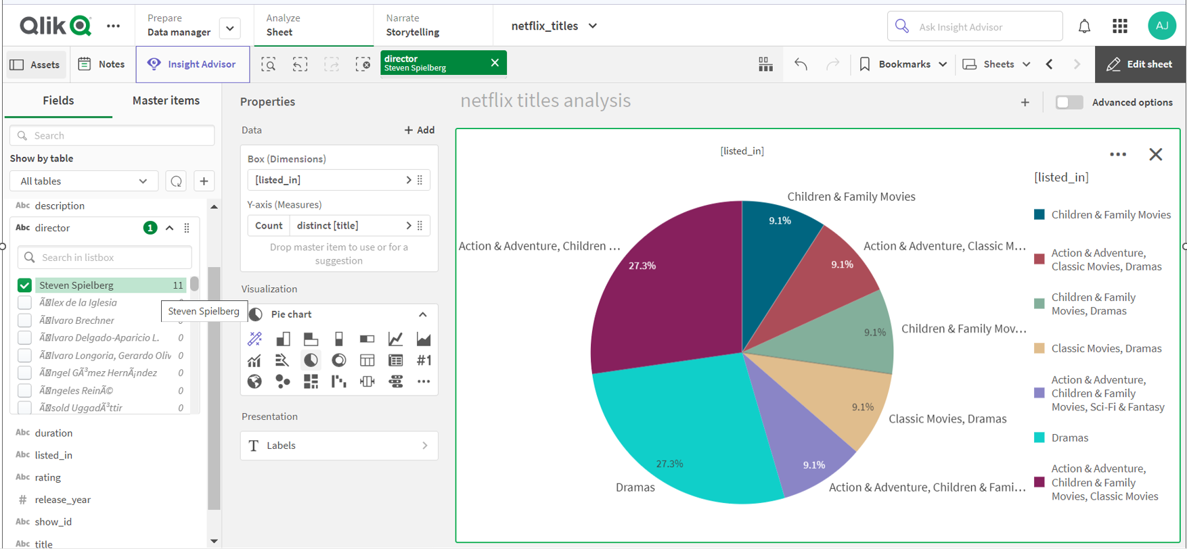The width and height of the screenshot is (1187, 549).
Task: Select the donut chart visualization icon
Action: [x=339, y=360]
